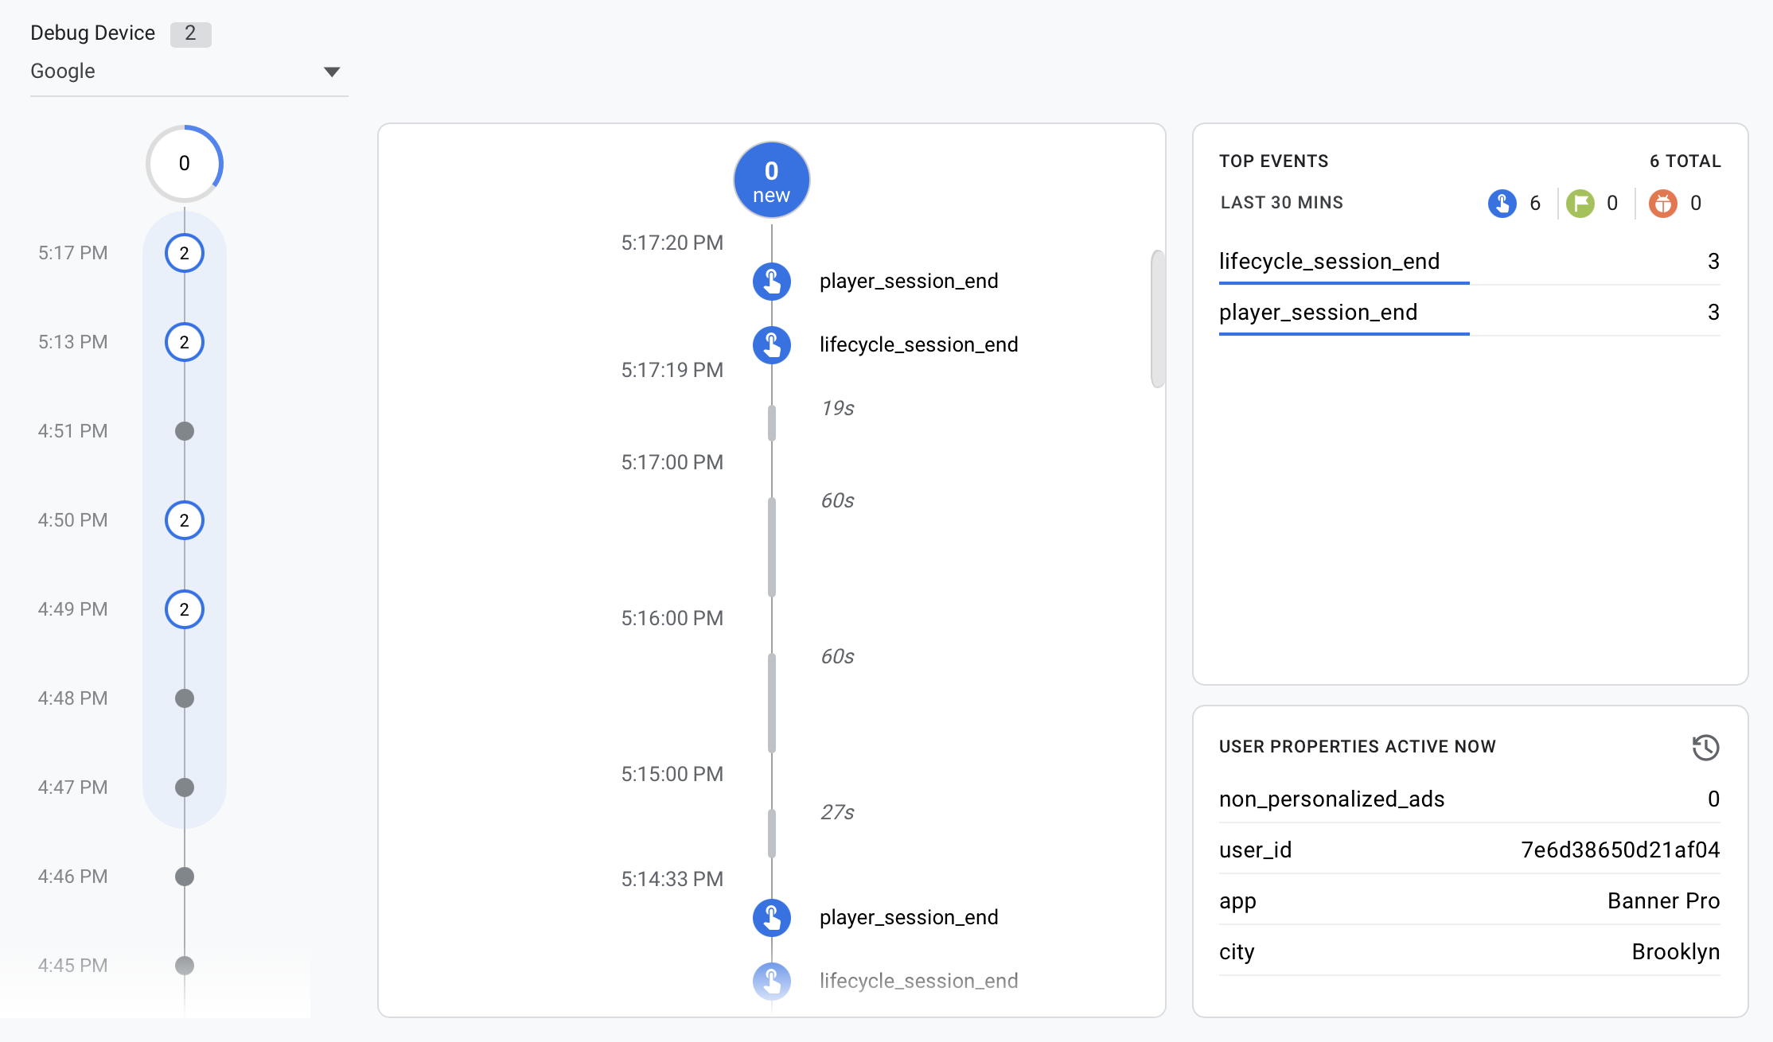This screenshot has width=1773, height=1042.
Task: Click the green conversion flag icon
Action: point(1580,204)
